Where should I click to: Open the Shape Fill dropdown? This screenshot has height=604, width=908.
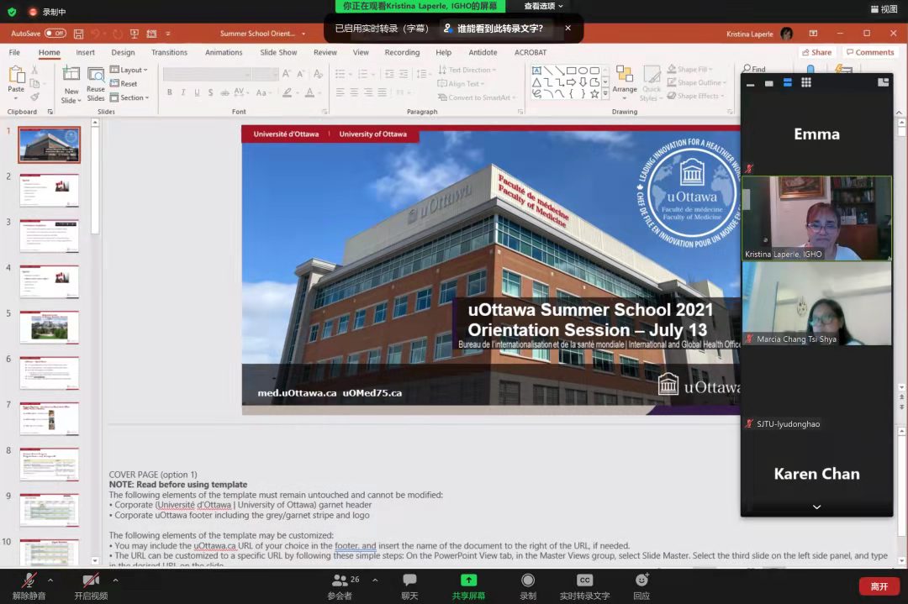tap(689, 70)
